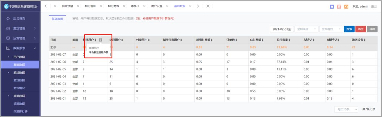This screenshot has width=382, height=117.
Task: Open 游戏概况 in the sidebar
Action: coord(19,88)
